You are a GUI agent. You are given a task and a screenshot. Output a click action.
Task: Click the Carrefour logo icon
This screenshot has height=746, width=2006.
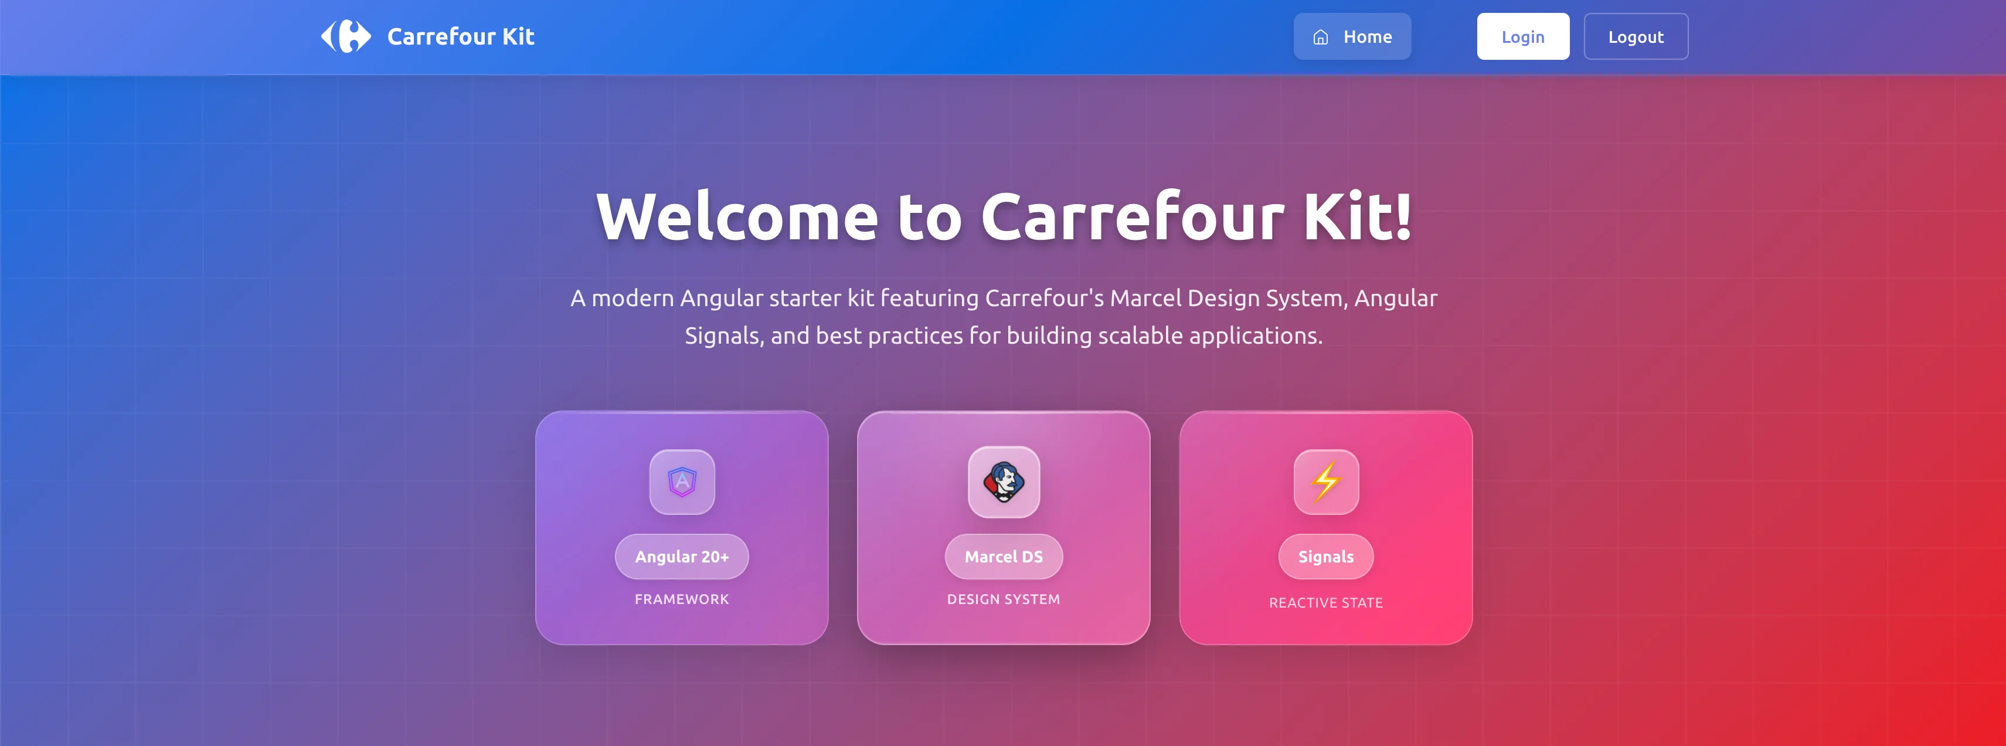tap(346, 36)
